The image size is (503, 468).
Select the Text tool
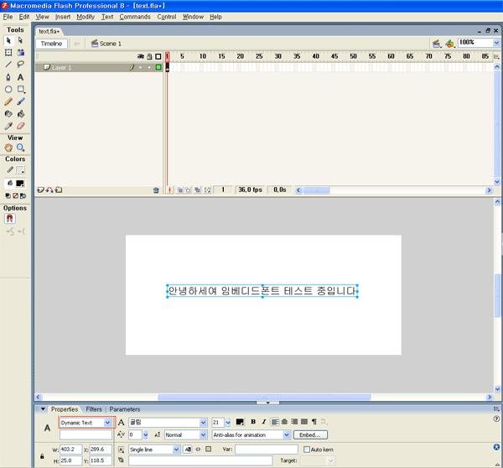click(20, 77)
